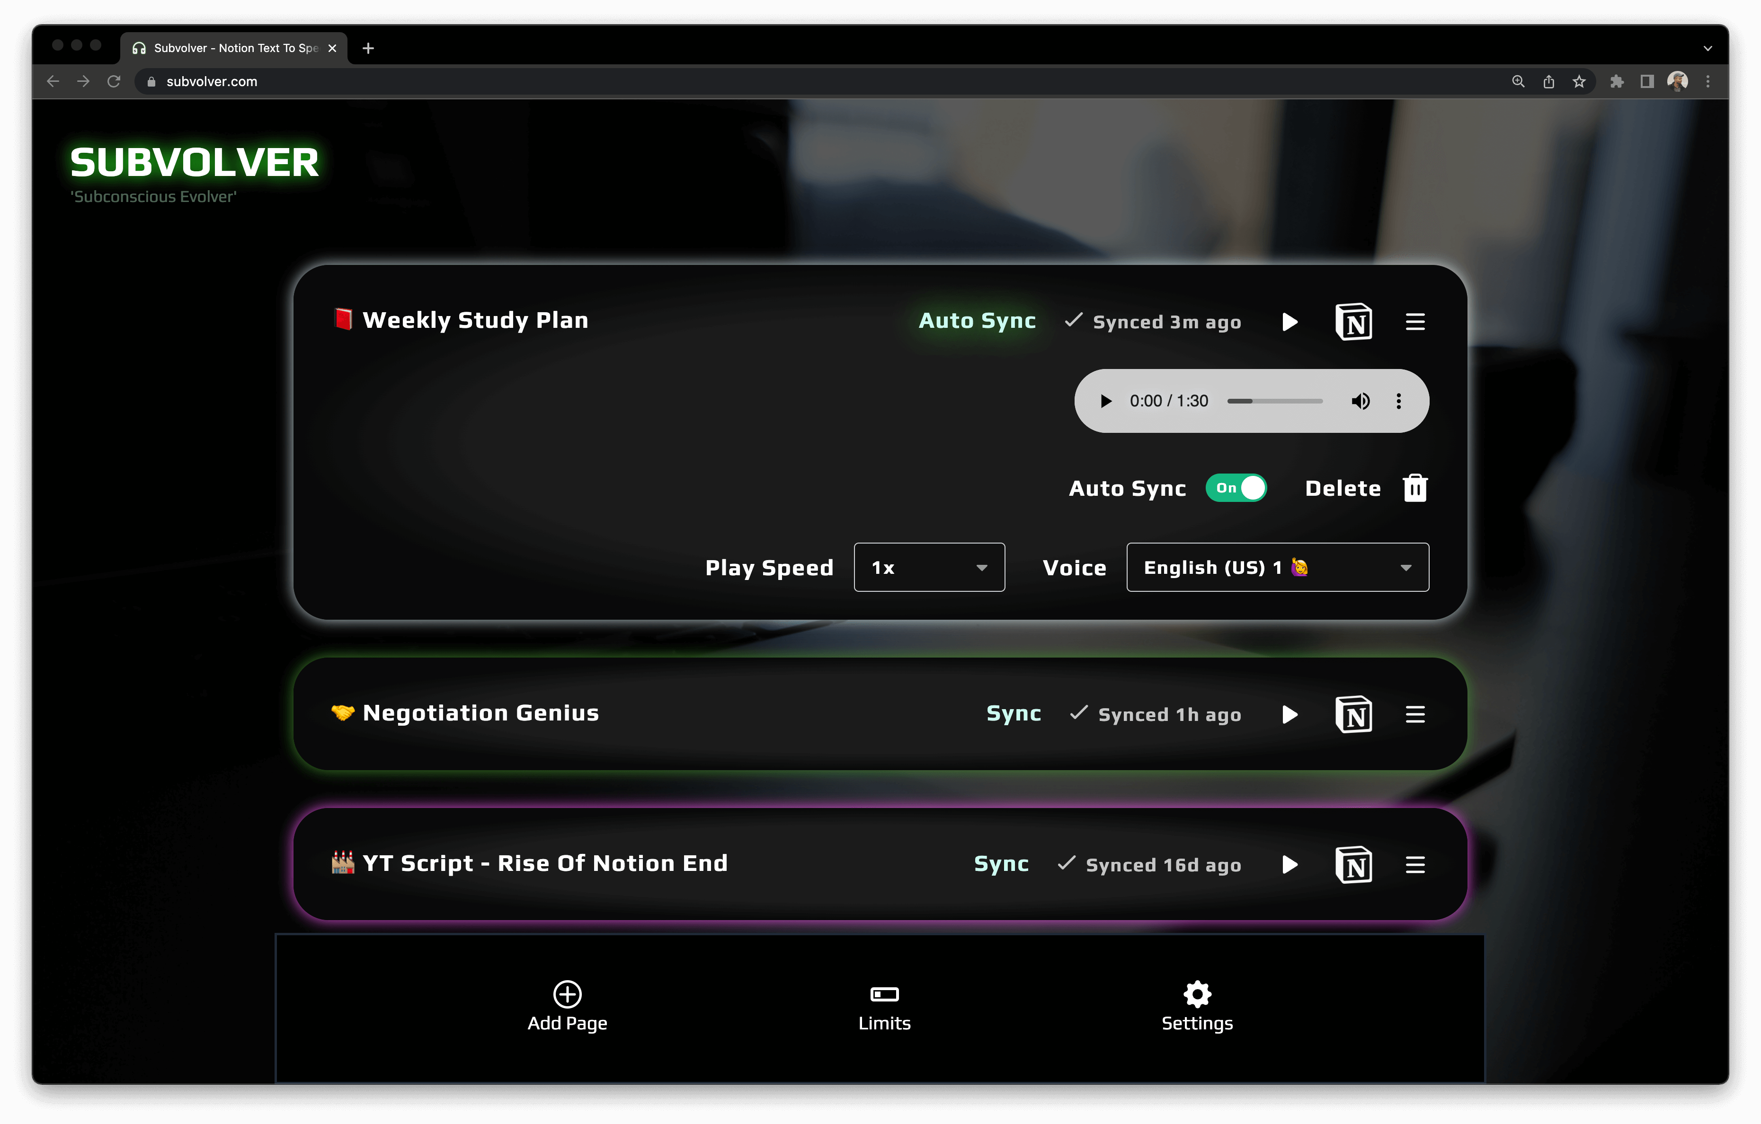Click the trash can delete icon
Viewport: 1761px width, 1124px height.
coord(1415,487)
